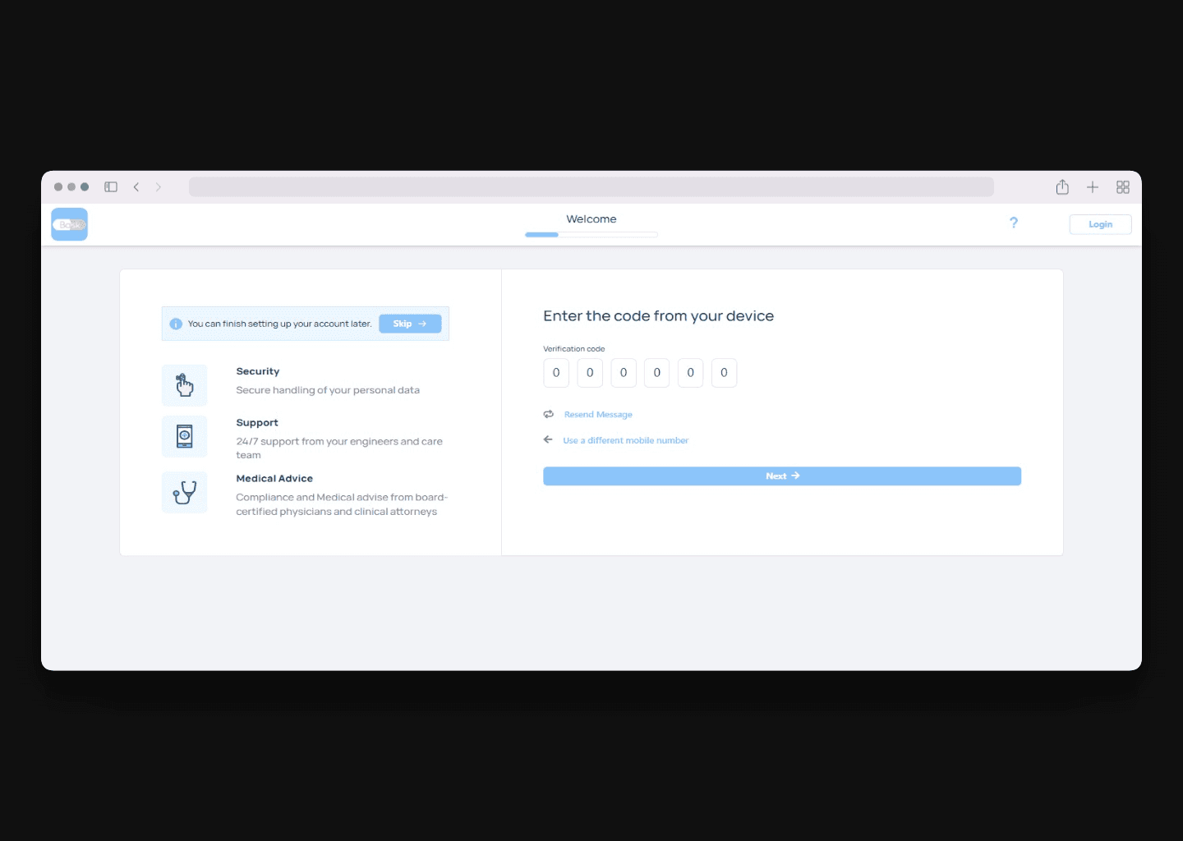Click the Login button
The height and width of the screenshot is (841, 1183).
(x=1100, y=224)
